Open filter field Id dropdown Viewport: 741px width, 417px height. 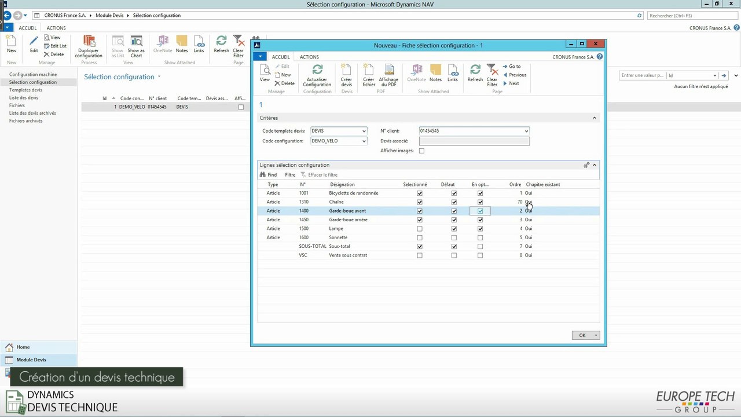point(715,75)
